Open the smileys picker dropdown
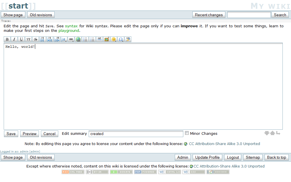The image size is (291, 182). pos(114,39)
